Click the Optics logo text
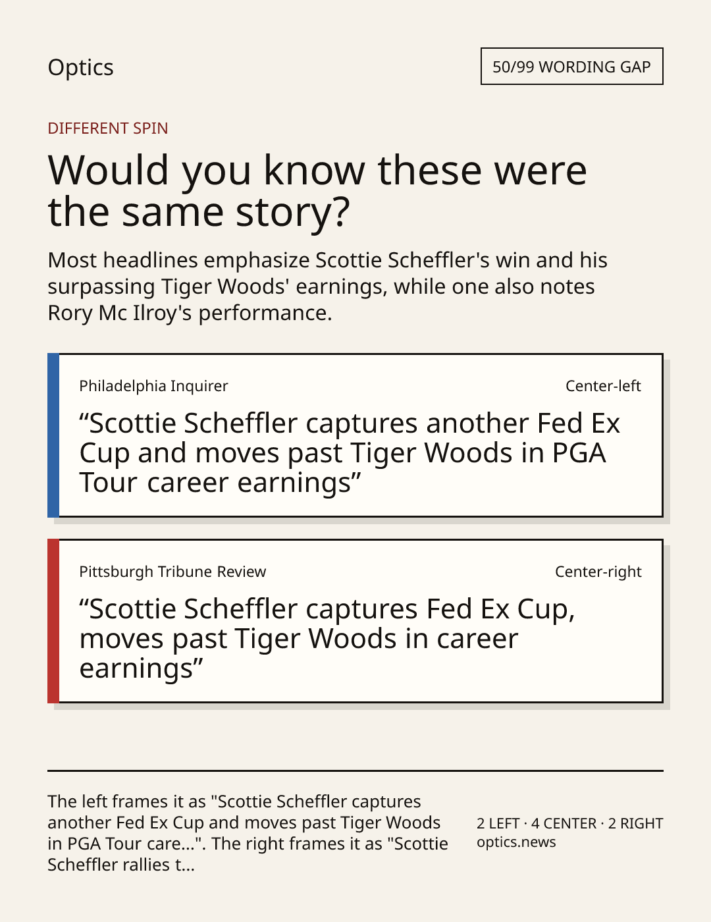 (x=80, y=67)
